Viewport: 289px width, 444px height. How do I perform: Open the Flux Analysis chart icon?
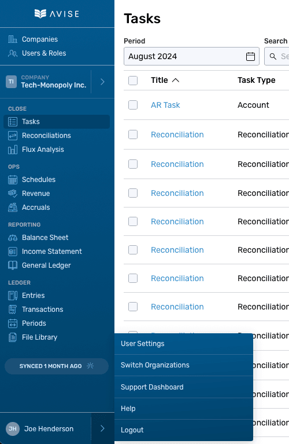(x=13, y=150)
